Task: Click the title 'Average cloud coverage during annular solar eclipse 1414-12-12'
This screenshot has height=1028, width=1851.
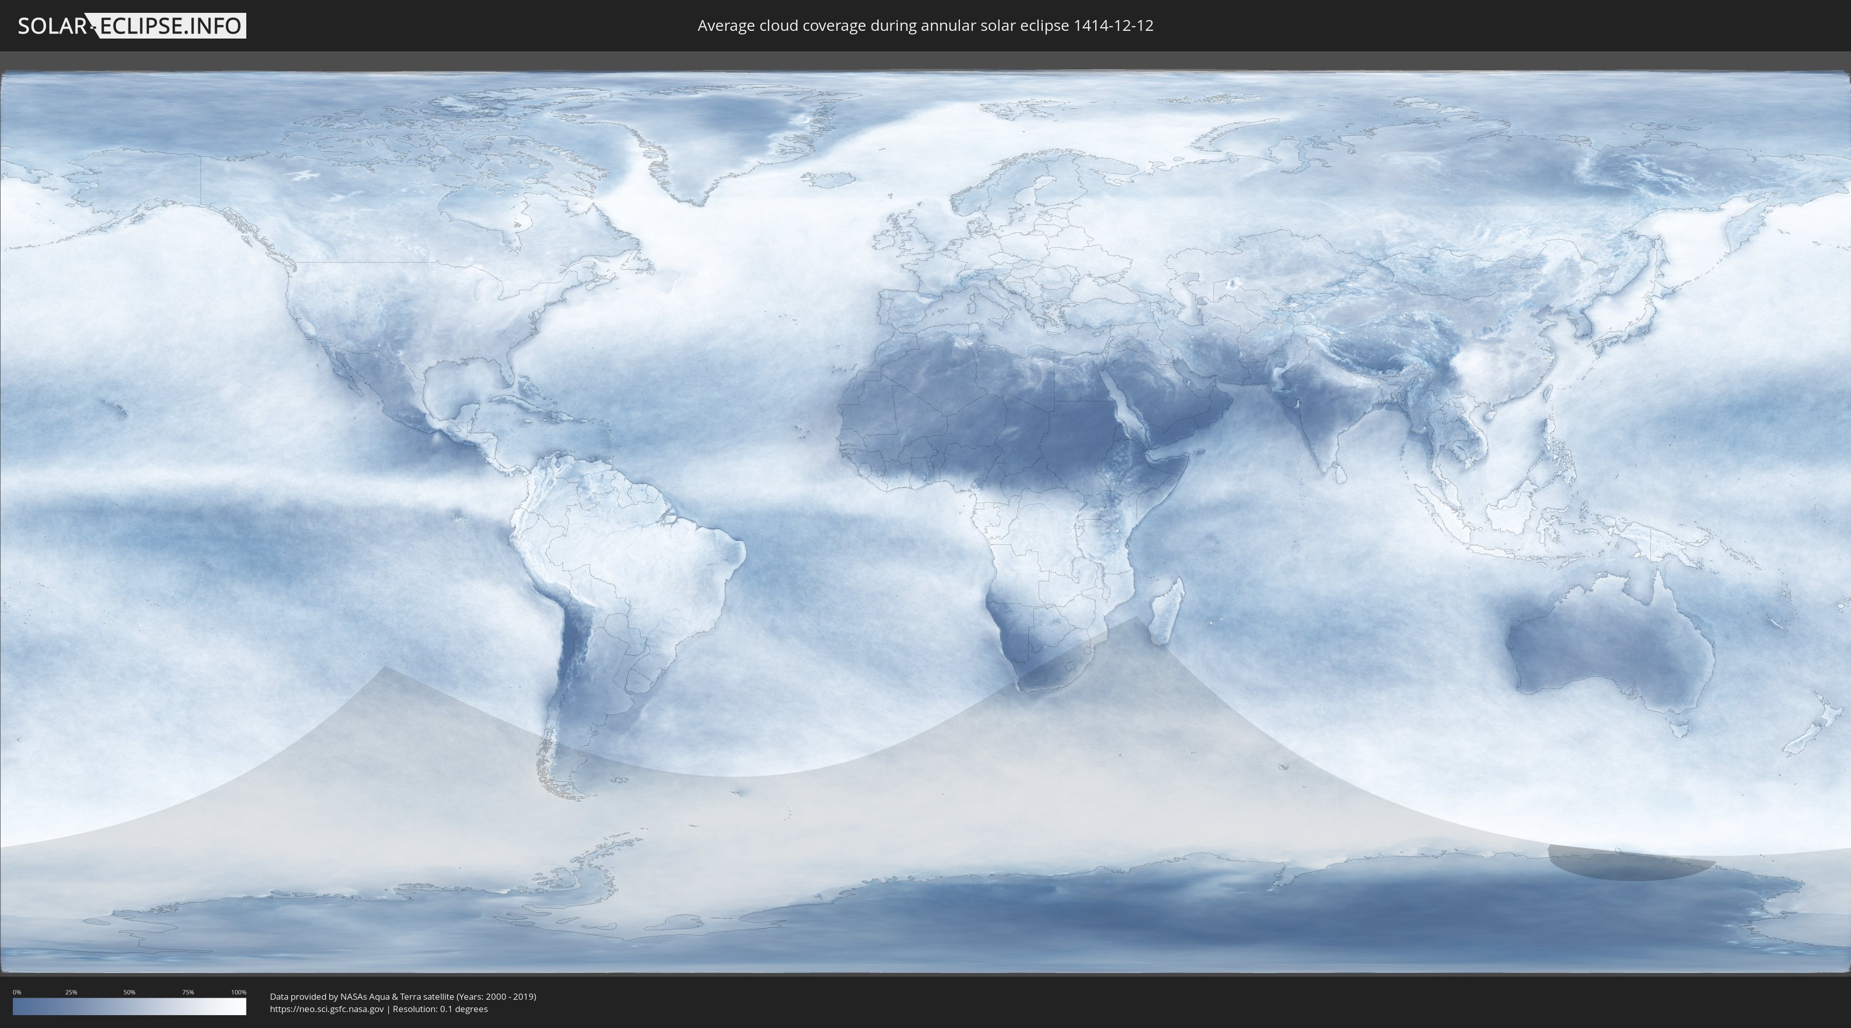Action: 925,26
